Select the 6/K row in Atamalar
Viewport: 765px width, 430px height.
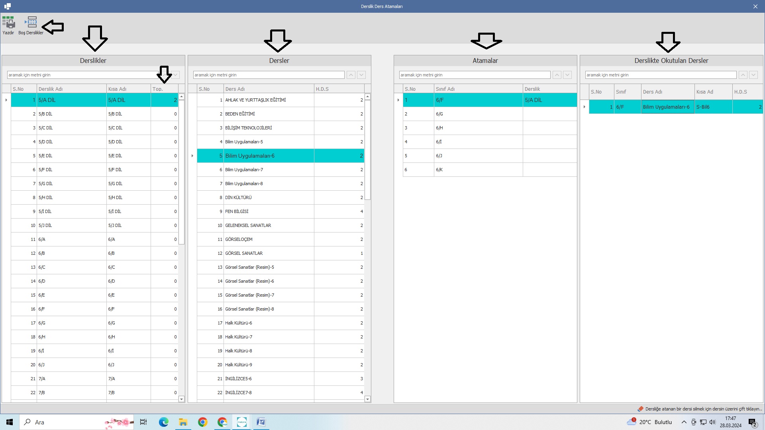click(490, 170)
